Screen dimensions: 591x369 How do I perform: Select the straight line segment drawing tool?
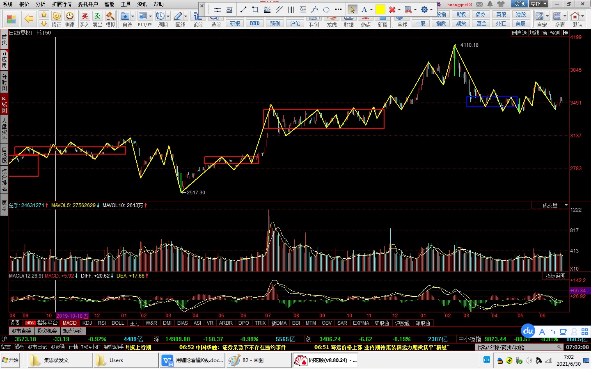243,9
